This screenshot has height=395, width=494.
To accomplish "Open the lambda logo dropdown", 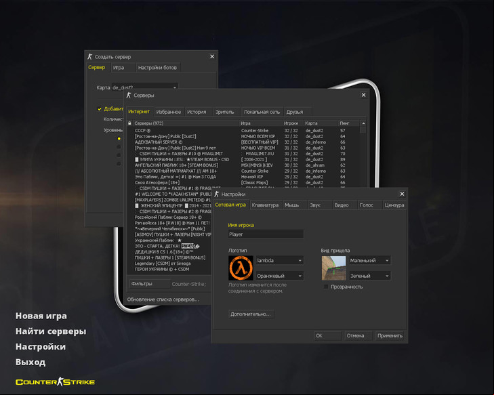I will click(x=280, y=260).
